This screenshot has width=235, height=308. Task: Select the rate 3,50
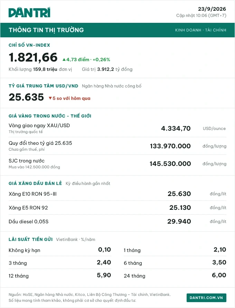tap(219, 262)
